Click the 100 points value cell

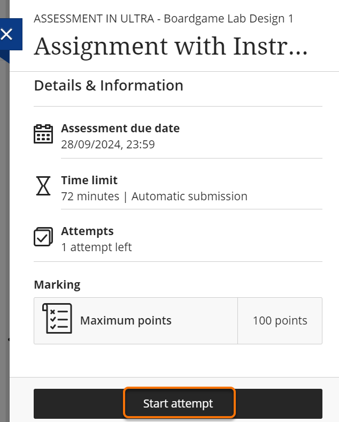(x=280, y=321)
